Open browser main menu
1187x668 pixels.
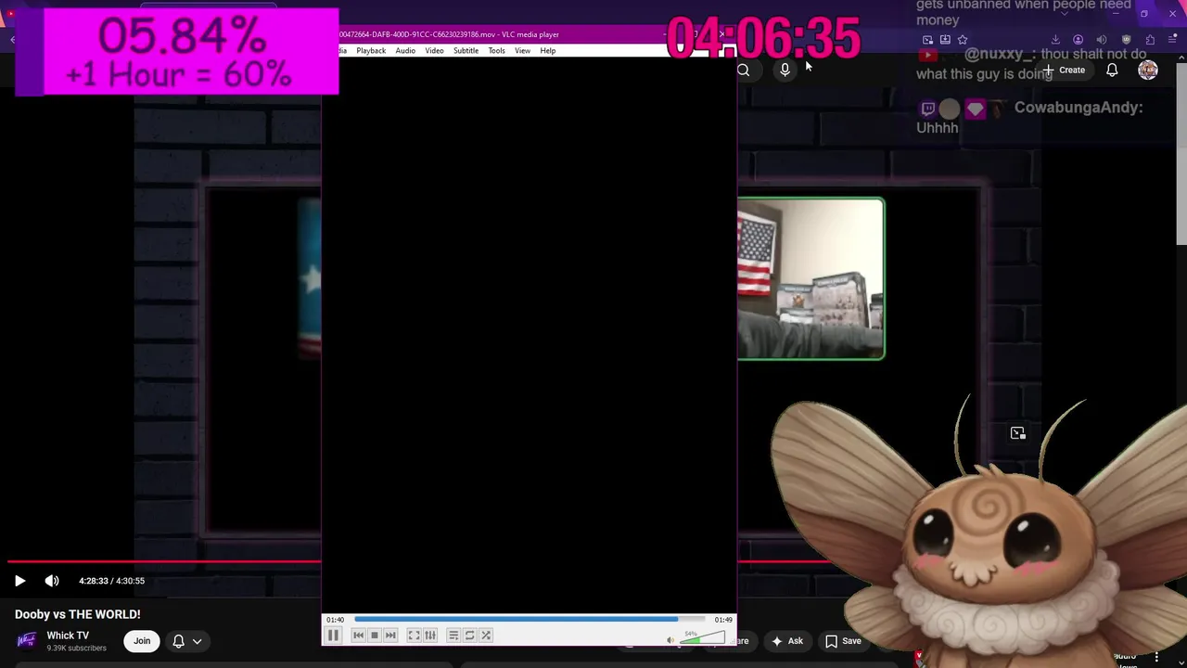tap(1173, 40)
